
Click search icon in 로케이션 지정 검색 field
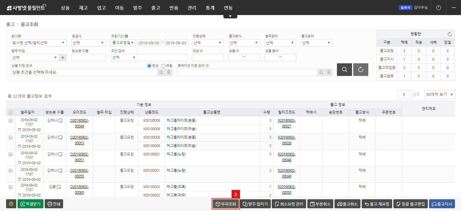[321, 72]
